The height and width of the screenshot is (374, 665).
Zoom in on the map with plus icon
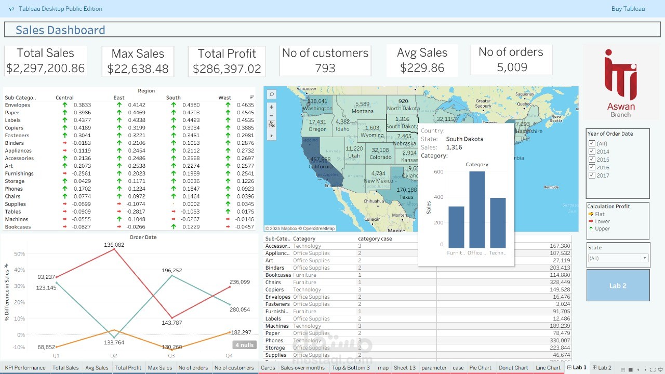271,106
